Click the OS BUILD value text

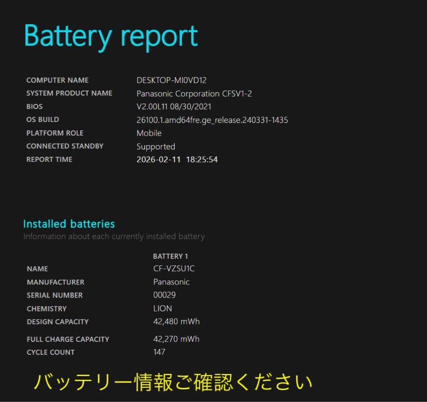coord(212,119)
